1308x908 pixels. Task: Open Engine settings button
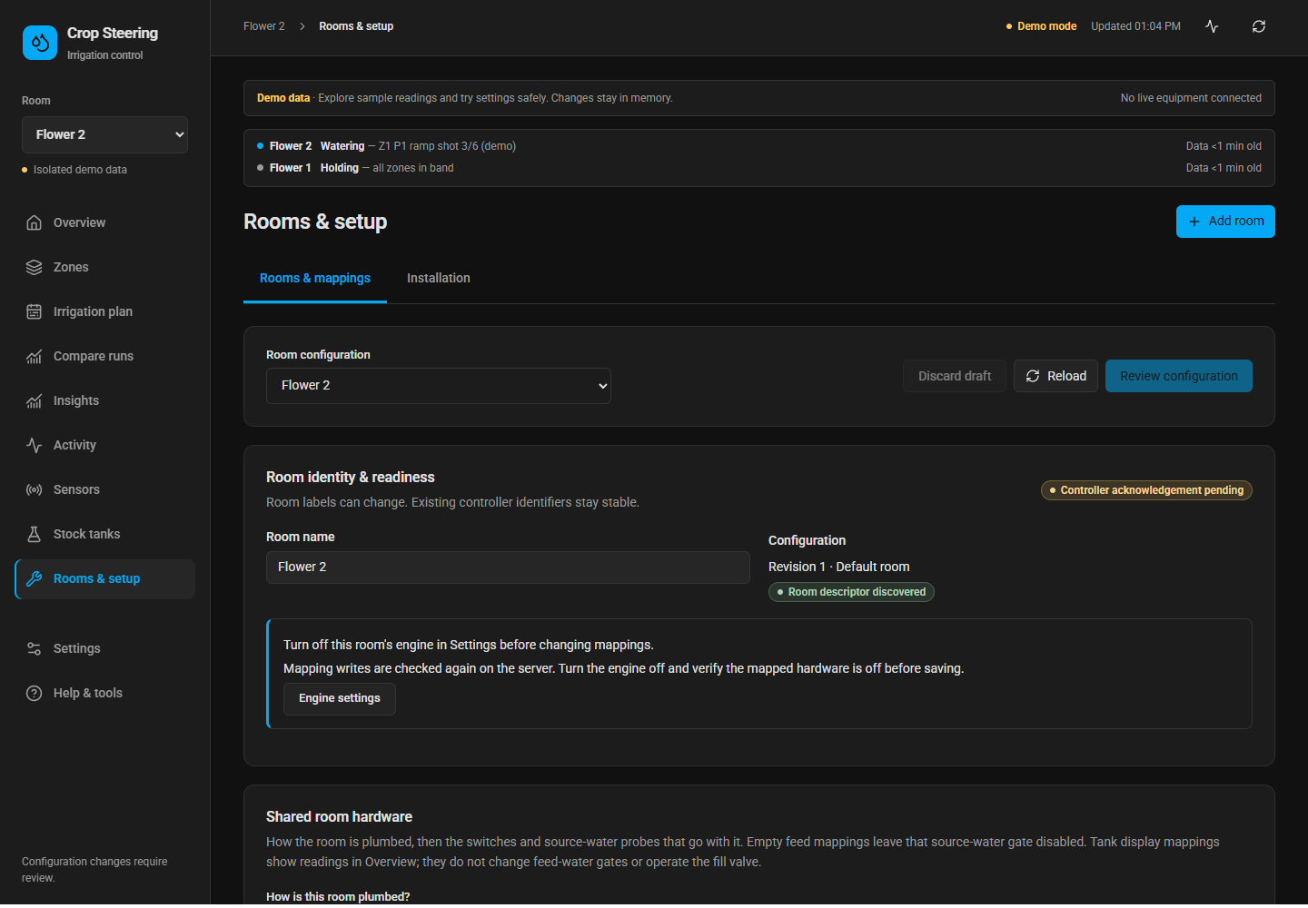[x=340, y=698]
